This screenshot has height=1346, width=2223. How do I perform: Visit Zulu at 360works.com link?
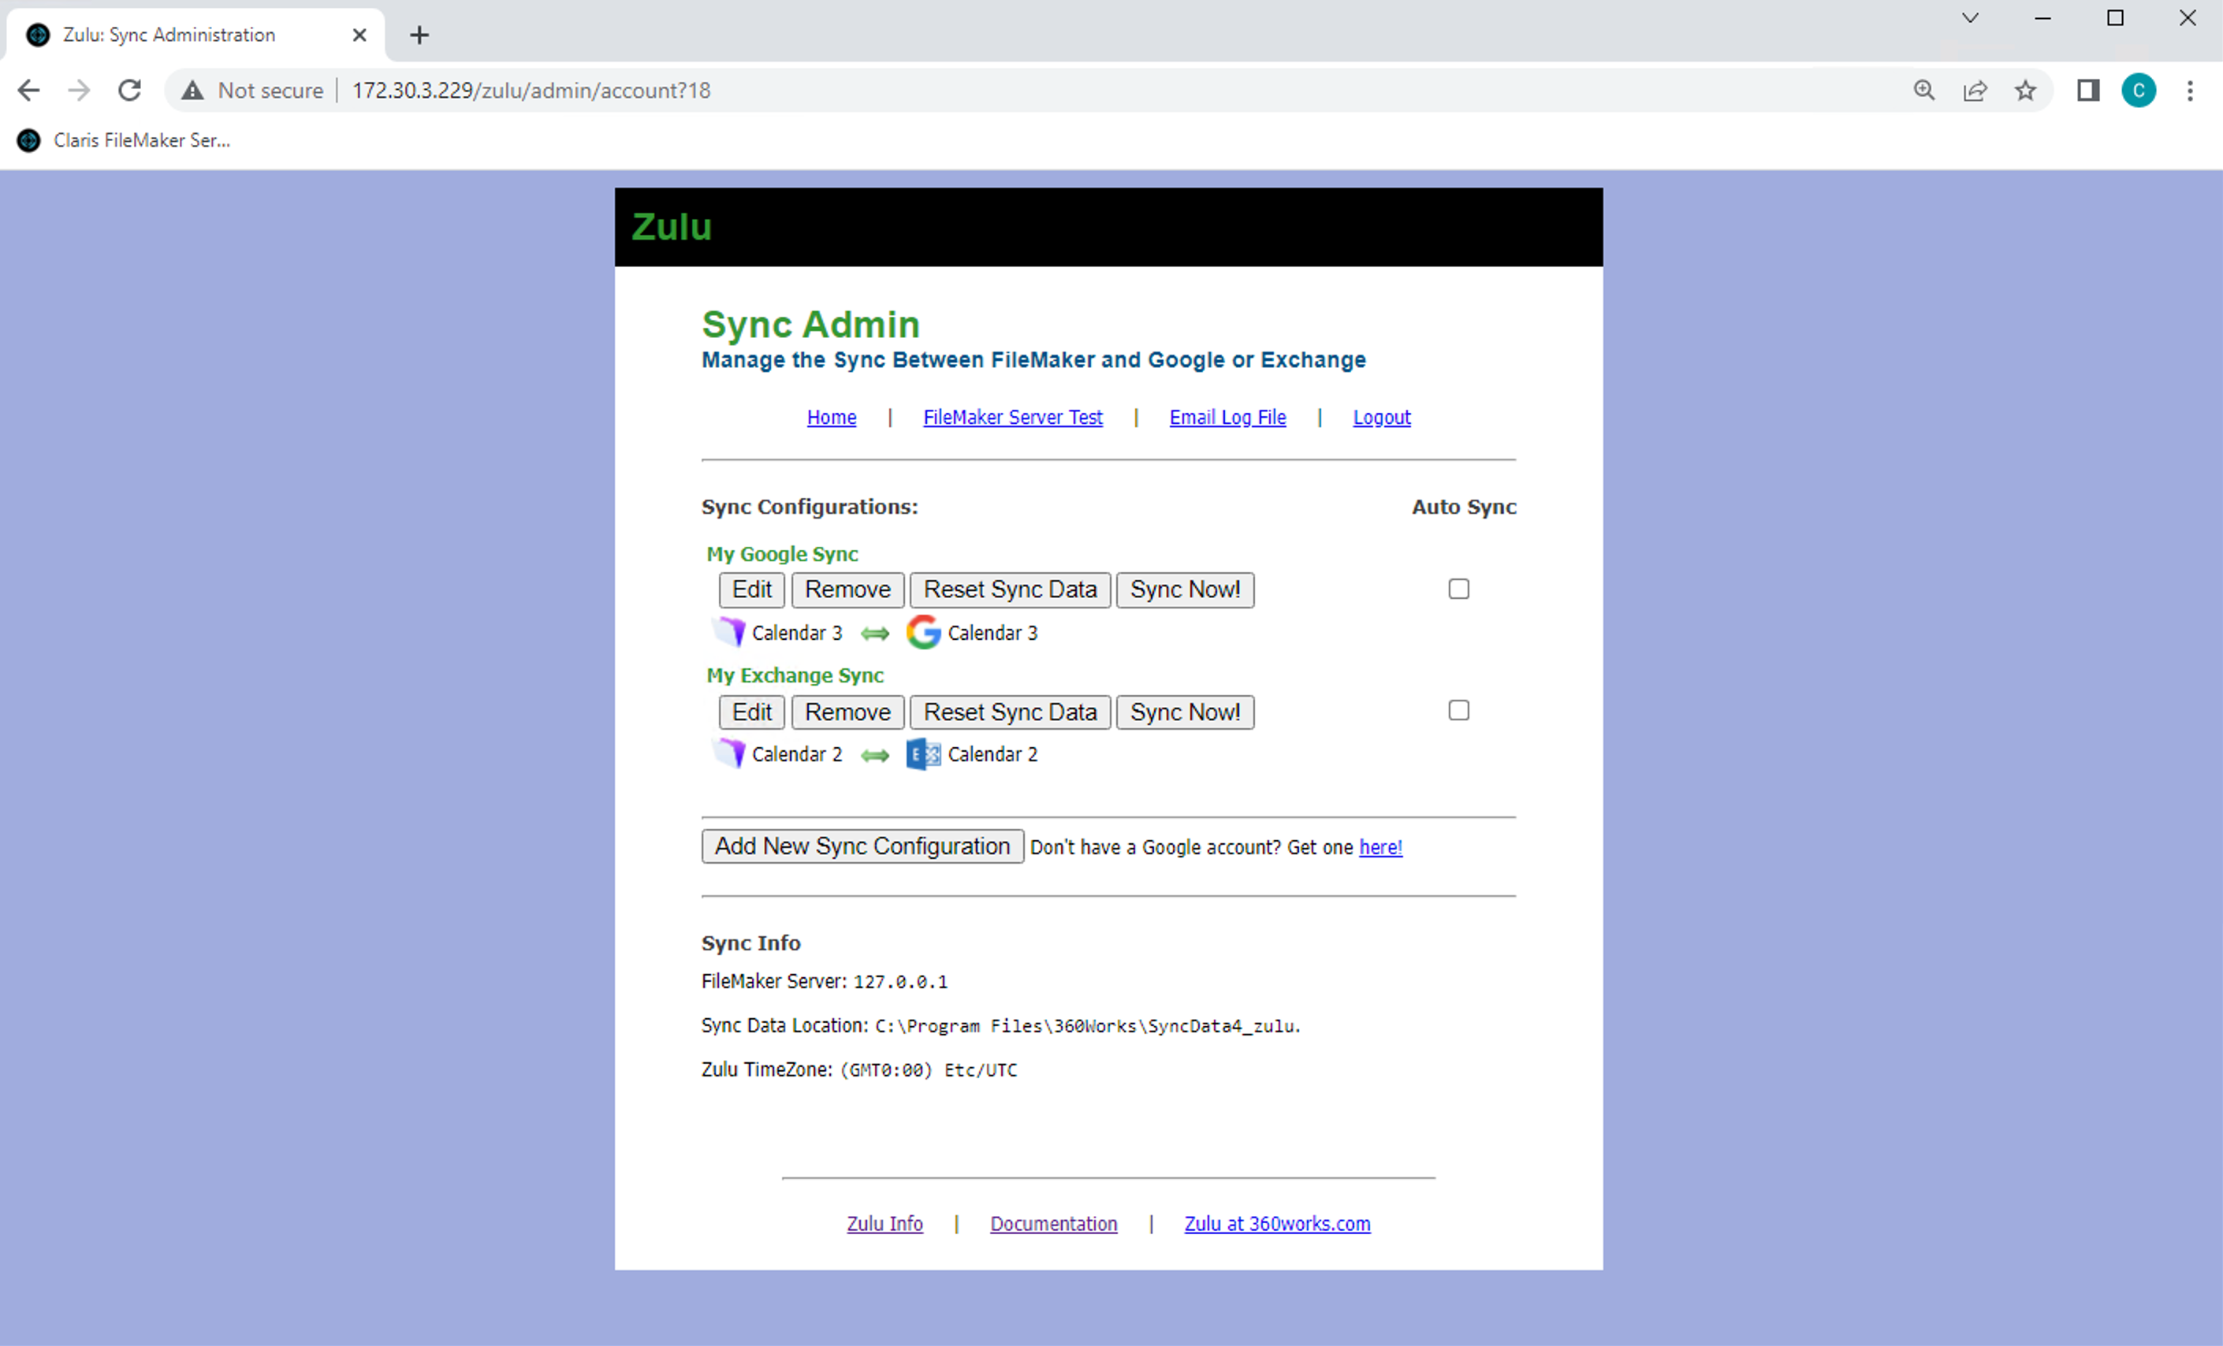1276,1223
